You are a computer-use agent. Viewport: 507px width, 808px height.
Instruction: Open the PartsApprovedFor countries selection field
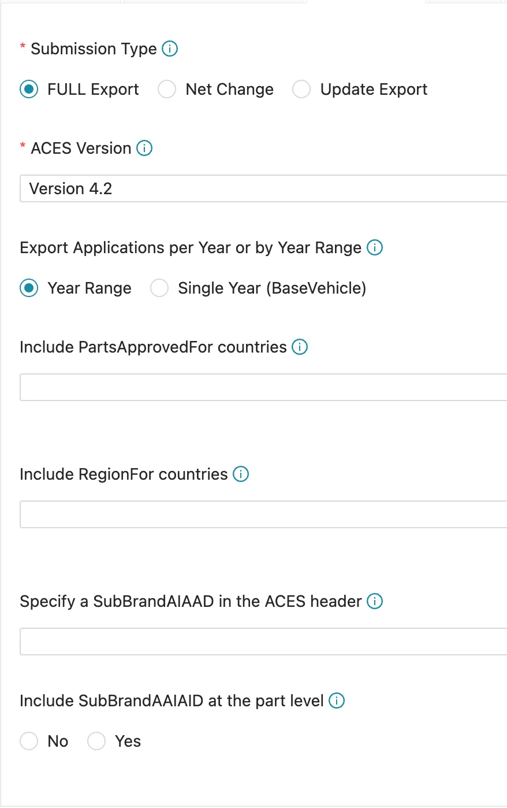tap(263, 388)
